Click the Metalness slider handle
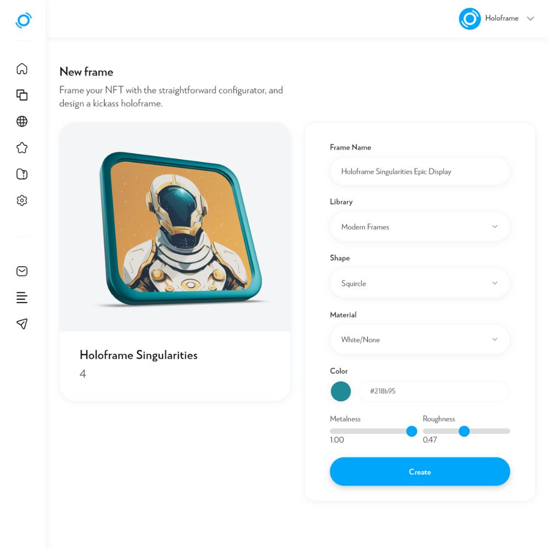Screen dimensions: 549x549 411,431
